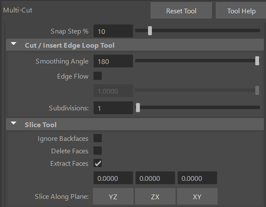Click the middle Extract Faces offset field
Screen dimensions: 266x207
155,178
